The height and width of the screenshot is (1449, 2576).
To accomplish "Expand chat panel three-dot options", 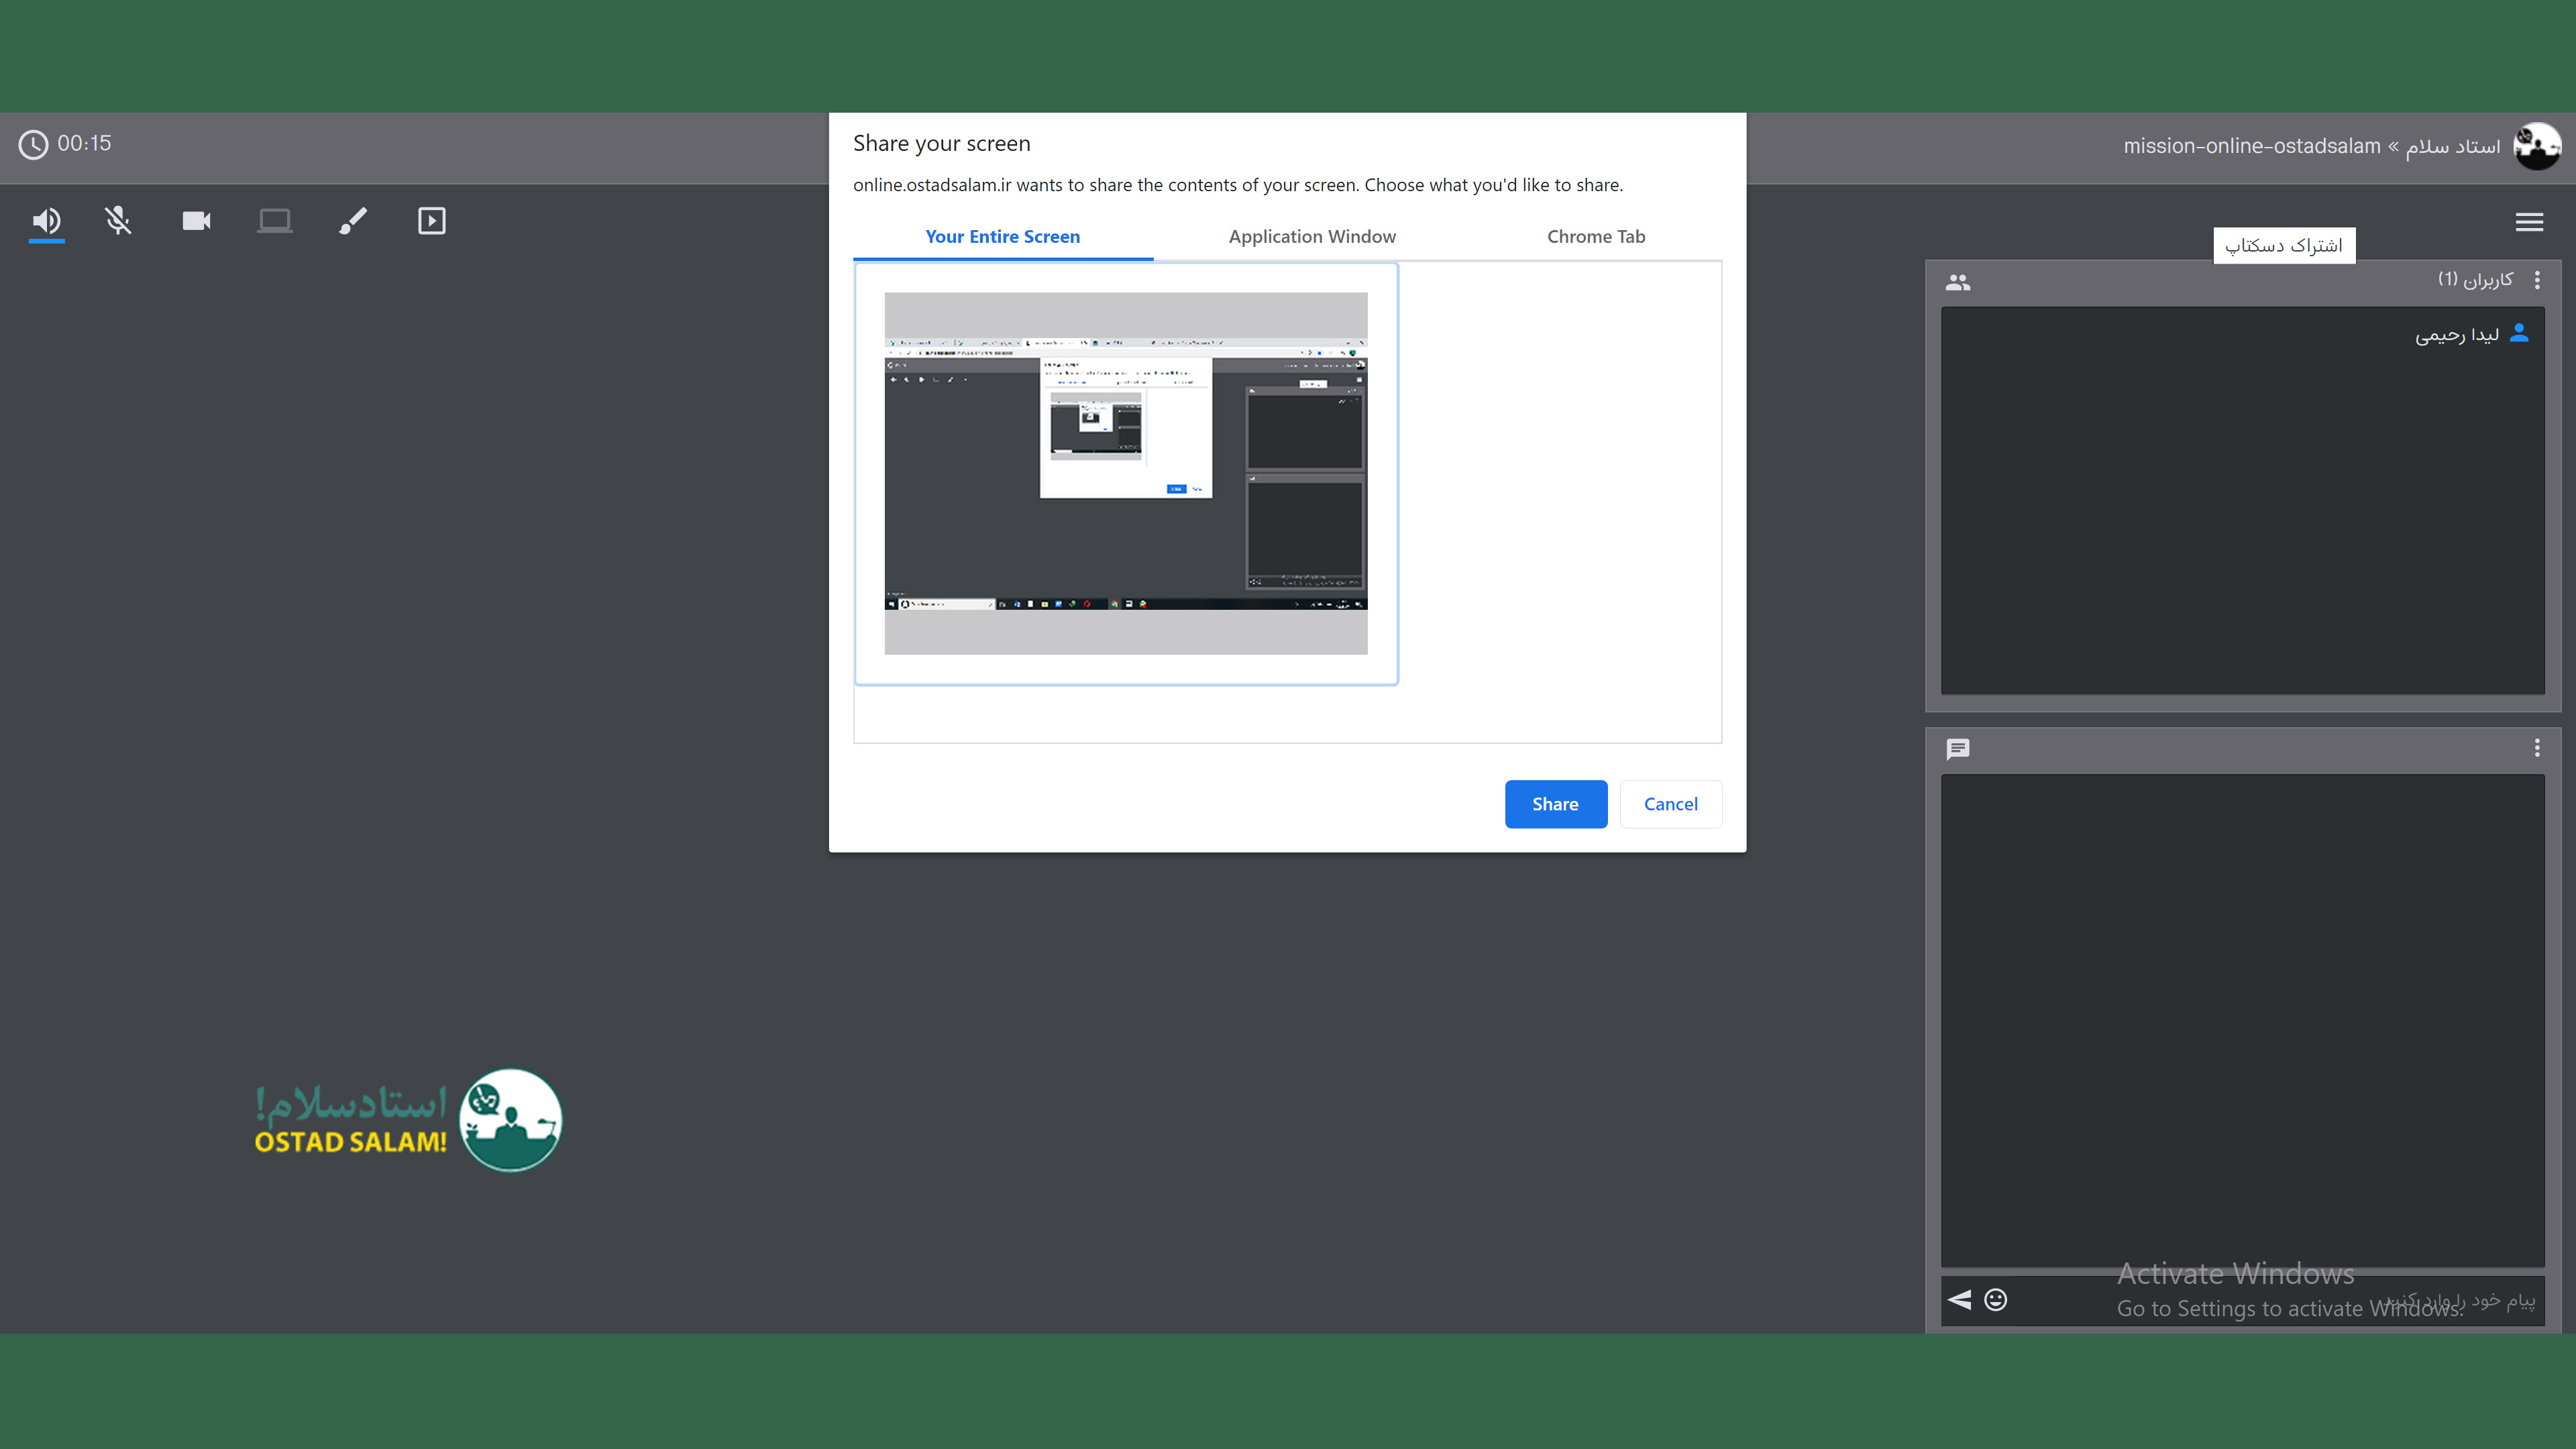I will point(2537,748).
